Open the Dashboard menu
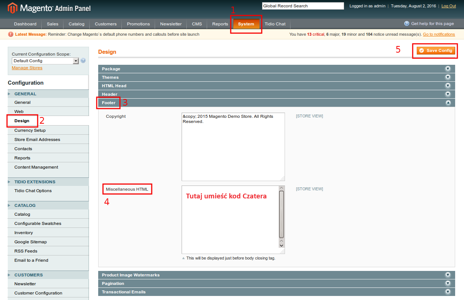 (x=25, y=24)
